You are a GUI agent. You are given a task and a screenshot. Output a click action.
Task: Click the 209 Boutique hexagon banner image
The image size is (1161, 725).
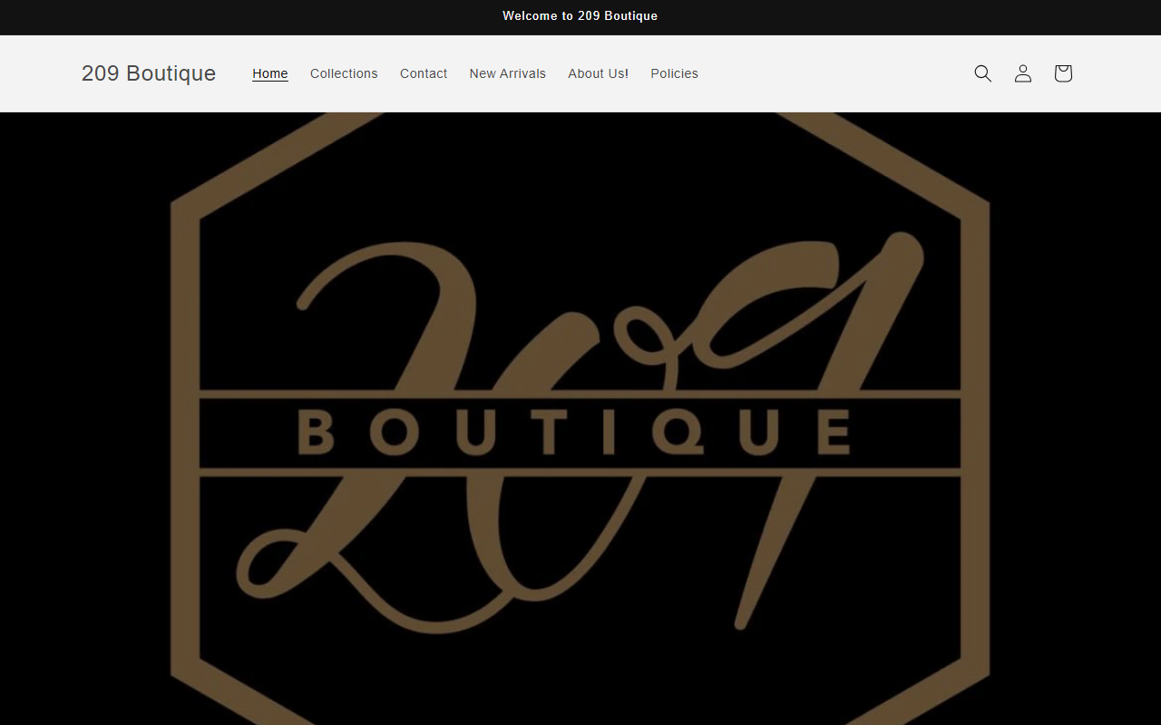point(580,419)
